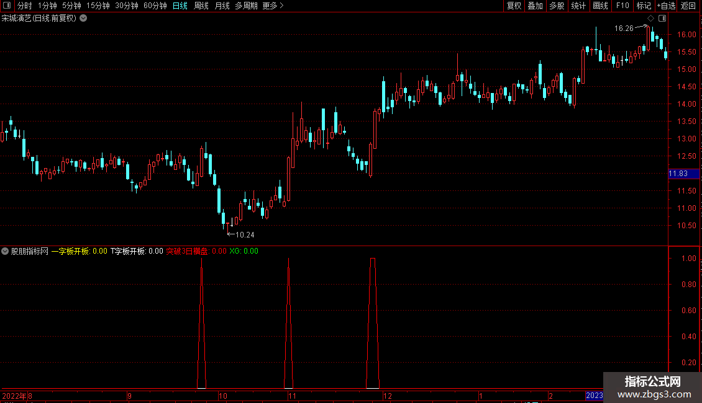Switch to 30分钟 period
This screenshot has width=702, height=403.
[x=127, y=6]
